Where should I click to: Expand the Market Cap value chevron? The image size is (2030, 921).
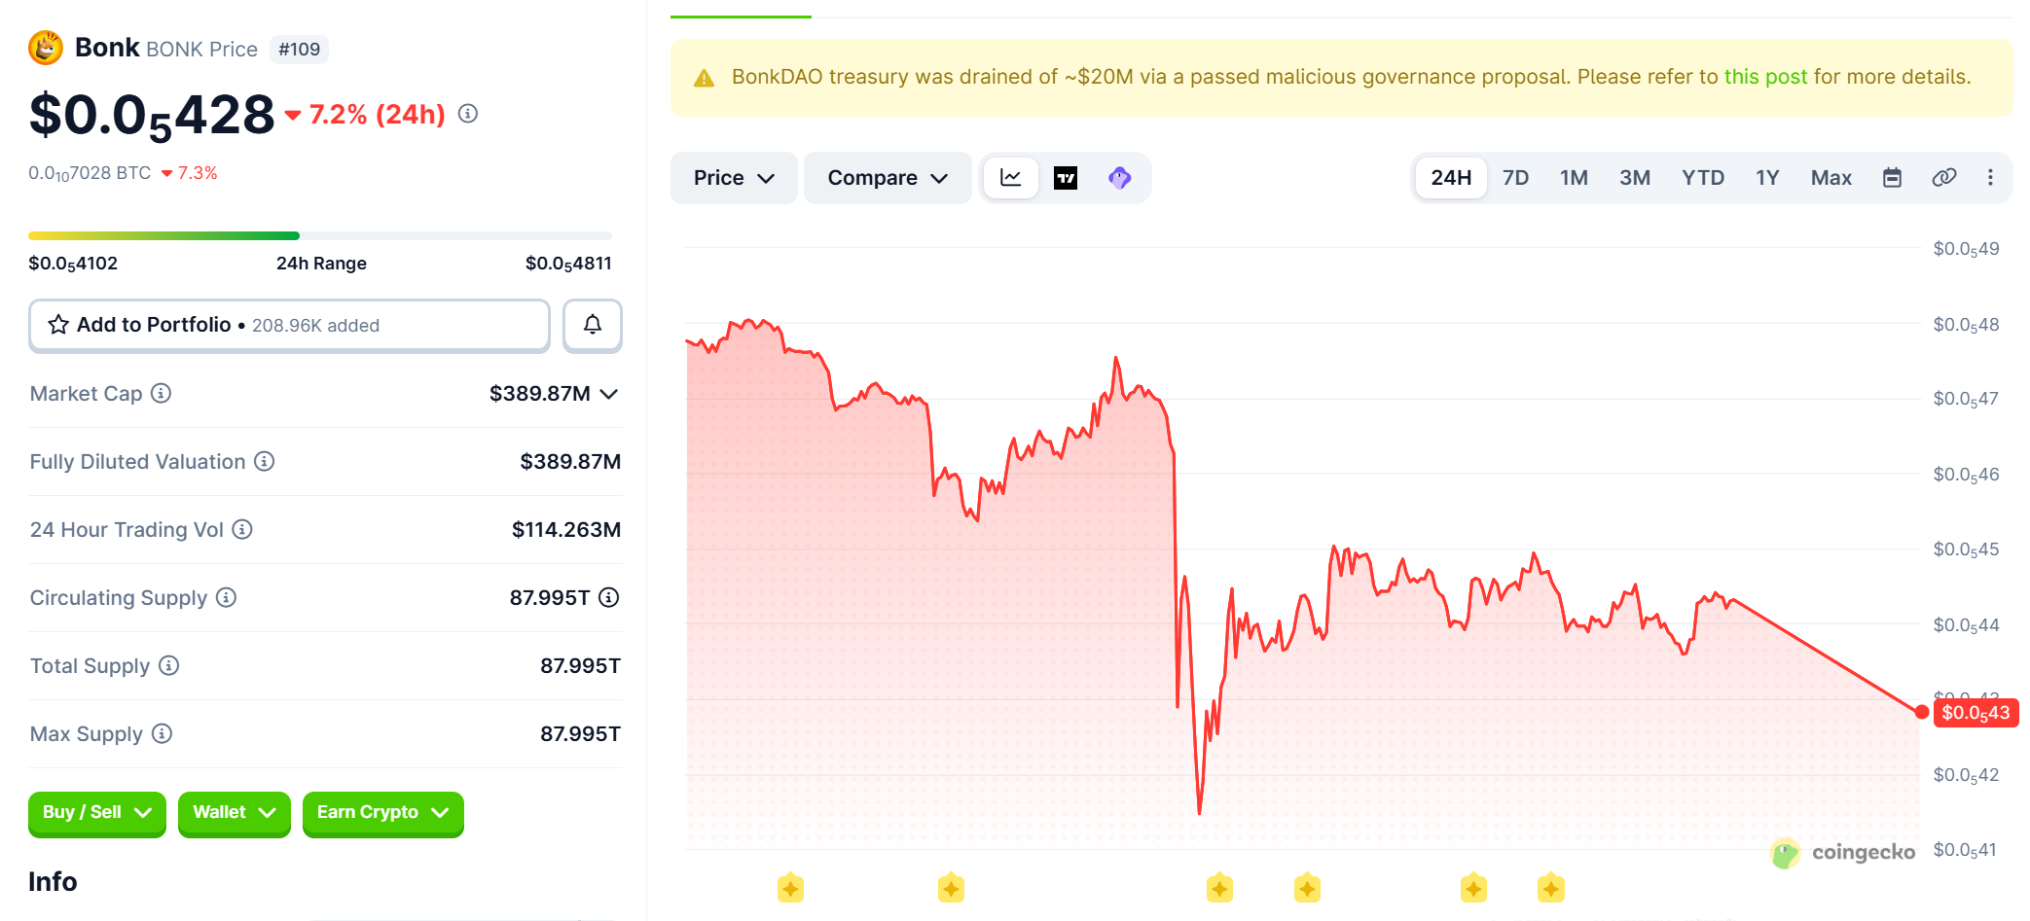click(609, 394)
